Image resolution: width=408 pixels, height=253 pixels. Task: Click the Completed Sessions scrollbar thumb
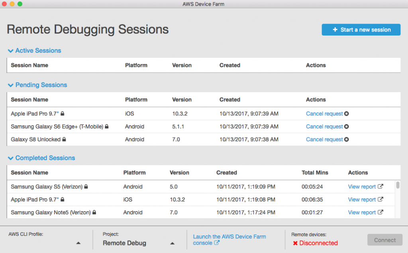pyautogui.click(x=398, y=185)
